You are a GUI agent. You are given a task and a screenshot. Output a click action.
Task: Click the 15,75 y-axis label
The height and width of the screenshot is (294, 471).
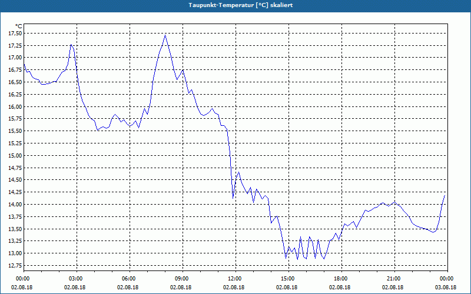tap(15, 119)
